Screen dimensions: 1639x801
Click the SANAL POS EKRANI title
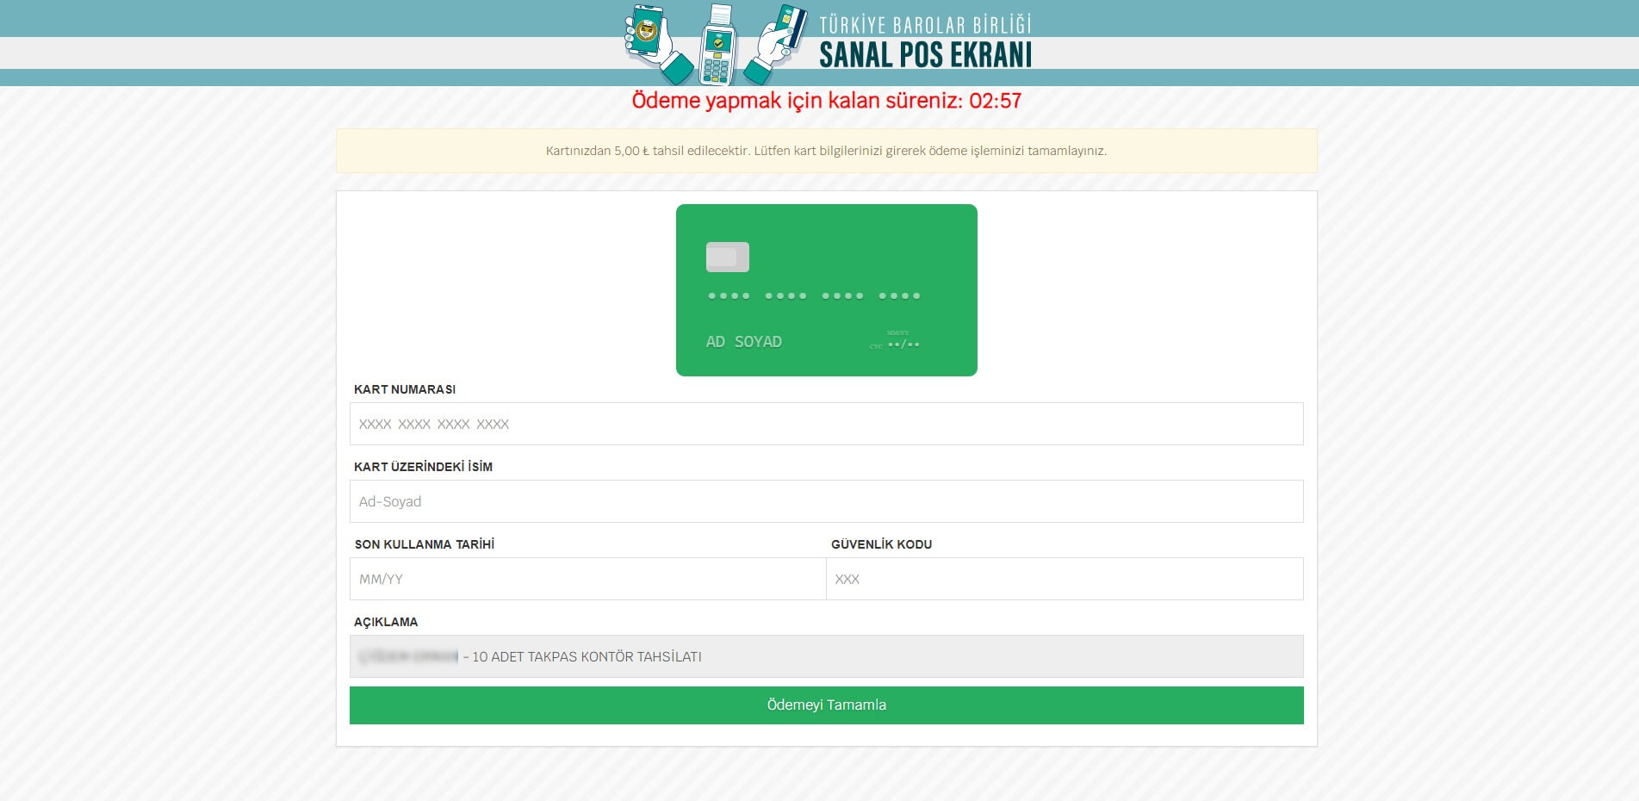(x=925, y=55)
